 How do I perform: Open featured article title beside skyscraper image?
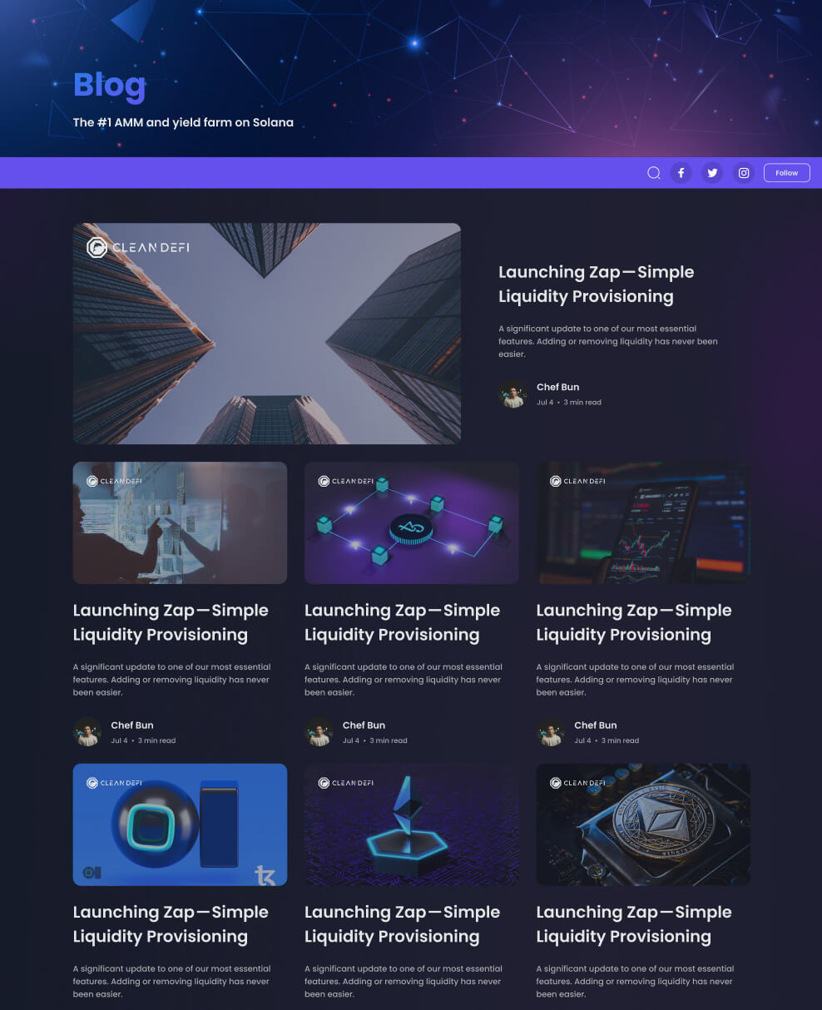pyautogui.click(x=596, y=284)
